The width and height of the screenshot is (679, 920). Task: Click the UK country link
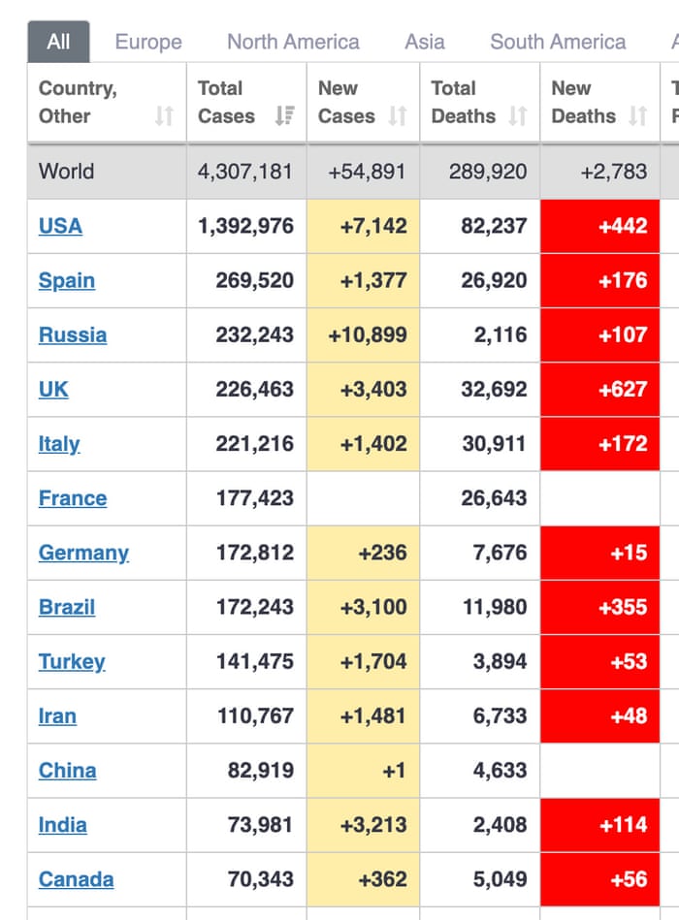53,389
